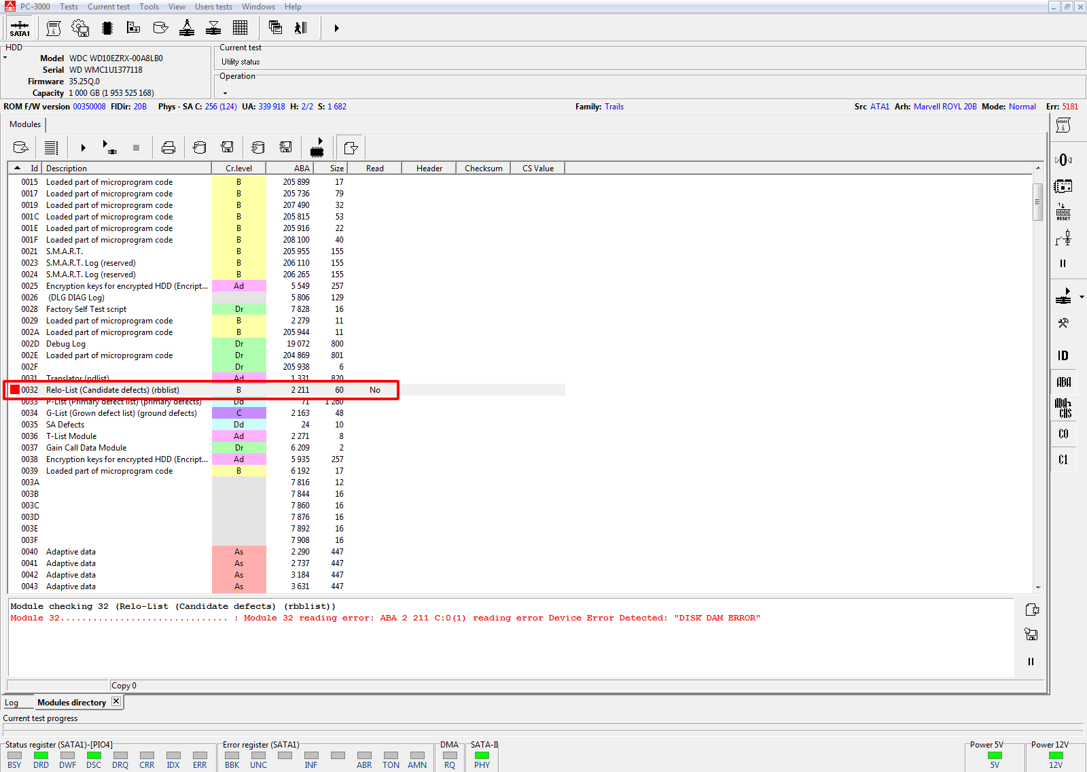Select the Modules tab
The image size is (1087, 772).
coord(25,124)
